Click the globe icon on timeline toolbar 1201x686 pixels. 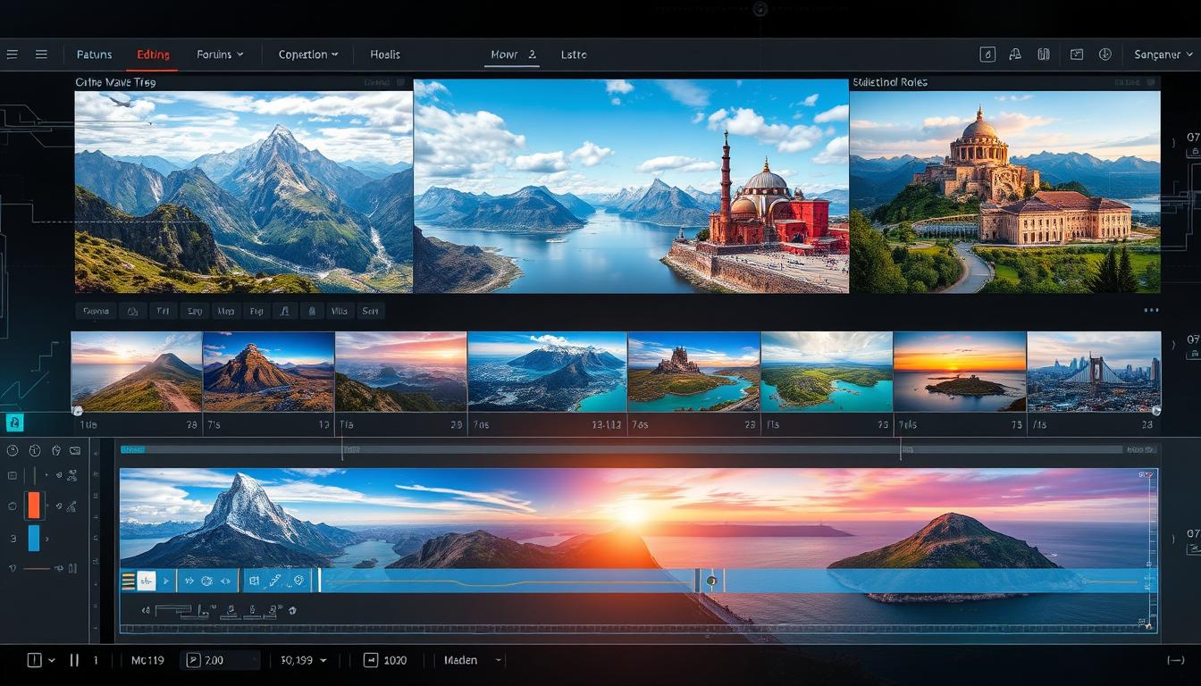[207, 581]
